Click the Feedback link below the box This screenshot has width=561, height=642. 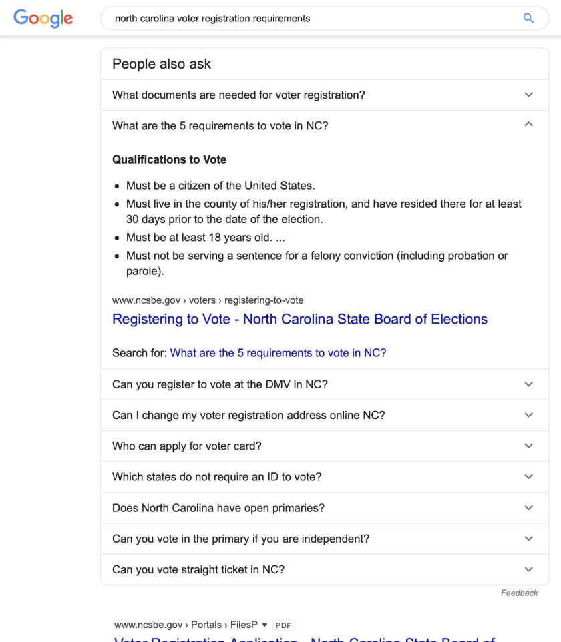pos(519,593)
